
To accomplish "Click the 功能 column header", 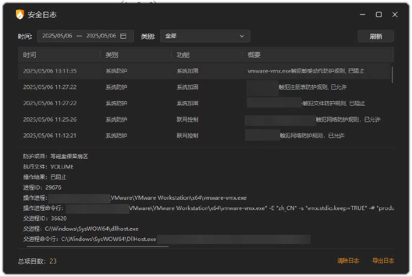I will pyautogui.click(x=183, y=55).
